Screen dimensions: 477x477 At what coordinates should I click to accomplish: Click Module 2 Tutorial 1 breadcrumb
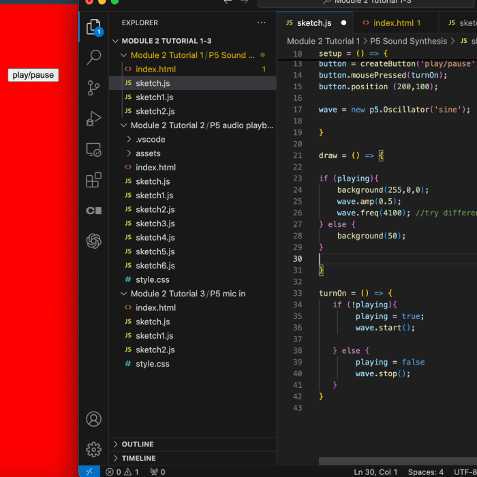323,41
